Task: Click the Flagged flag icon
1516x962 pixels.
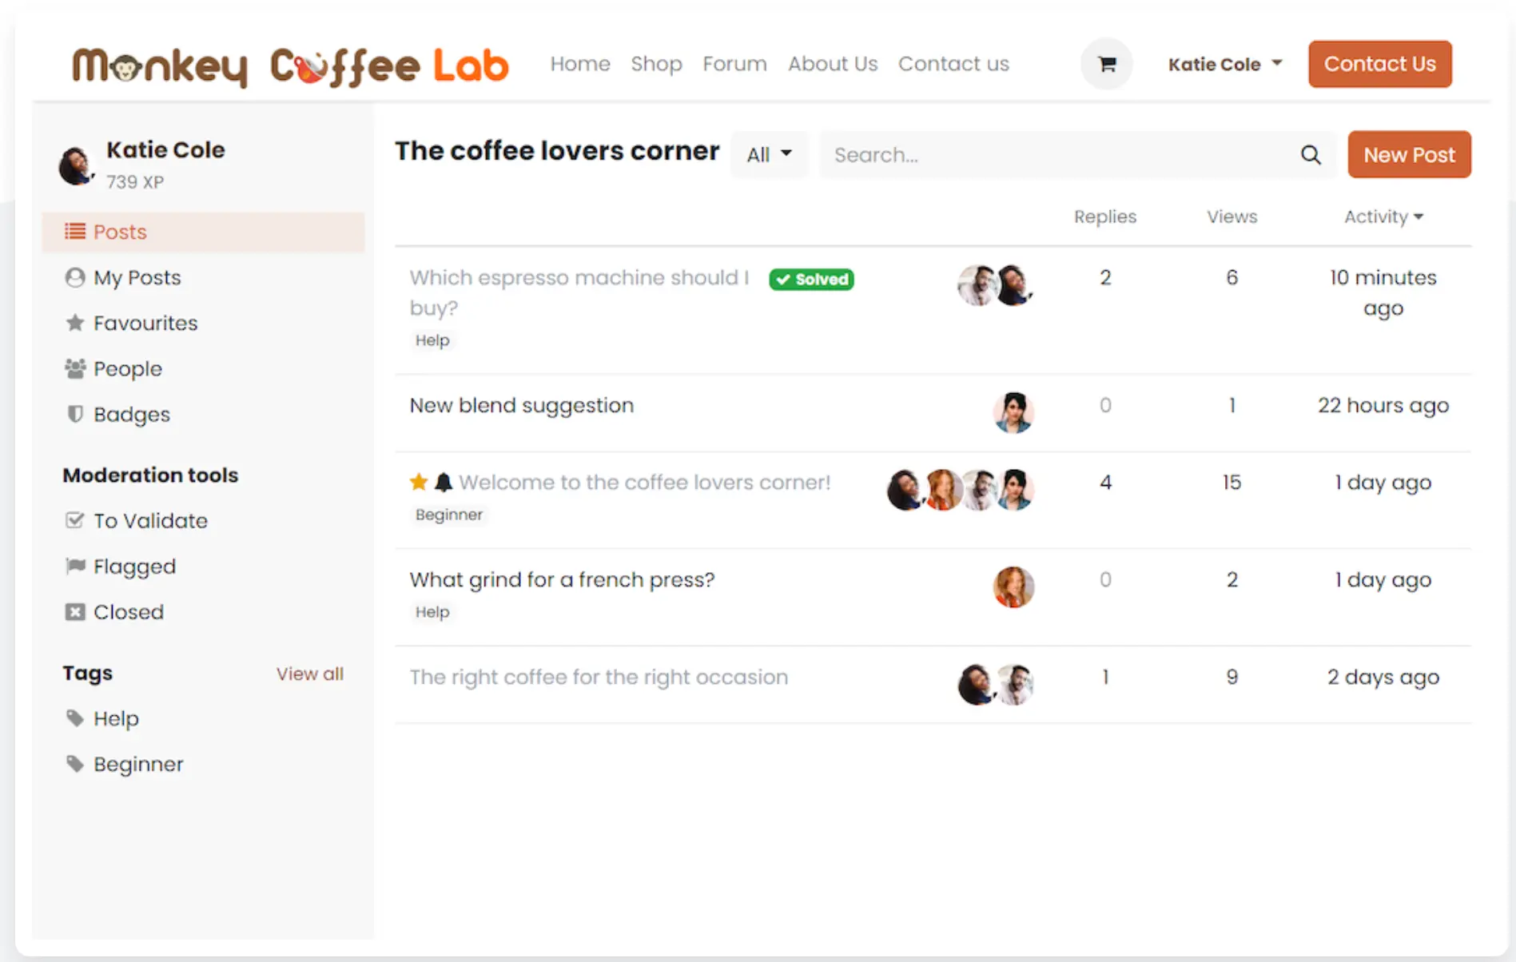Action: (x=74, y=566)
